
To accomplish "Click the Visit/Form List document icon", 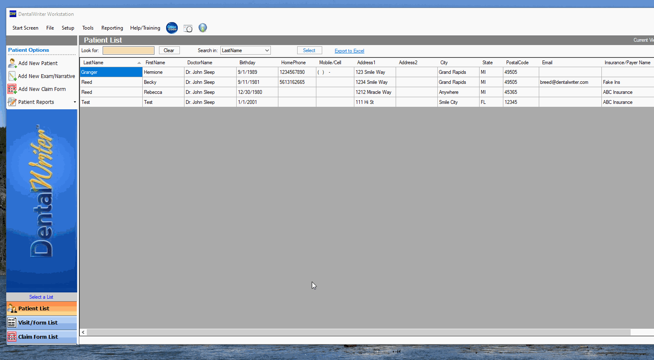I will click(12, 322).
